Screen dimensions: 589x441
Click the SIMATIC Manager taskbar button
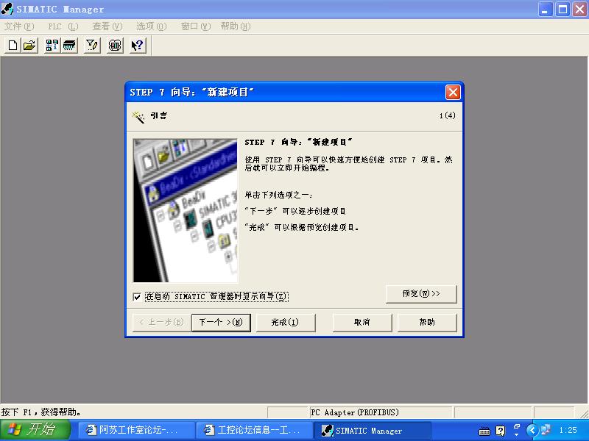click(373, 430)
